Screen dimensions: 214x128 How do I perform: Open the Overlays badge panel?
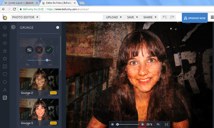point(5,82)
